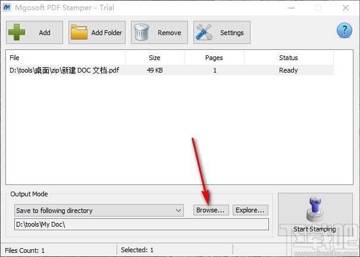Image resolution: width=360 pixels, height=257 pixels.
Task: Open Settings with the tools icon
Action: click(x=222, y=32)
